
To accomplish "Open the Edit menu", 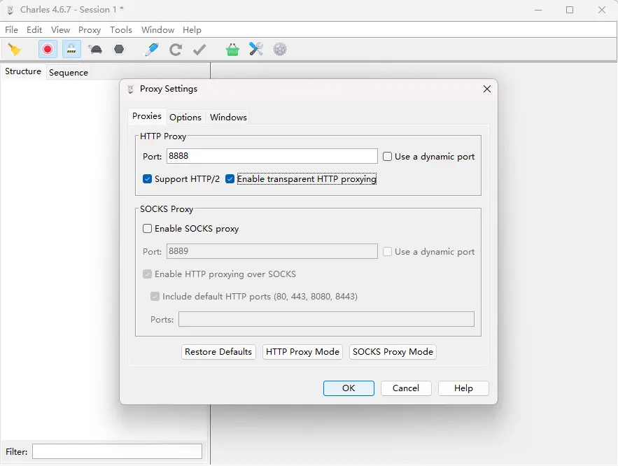I will 34,30.
